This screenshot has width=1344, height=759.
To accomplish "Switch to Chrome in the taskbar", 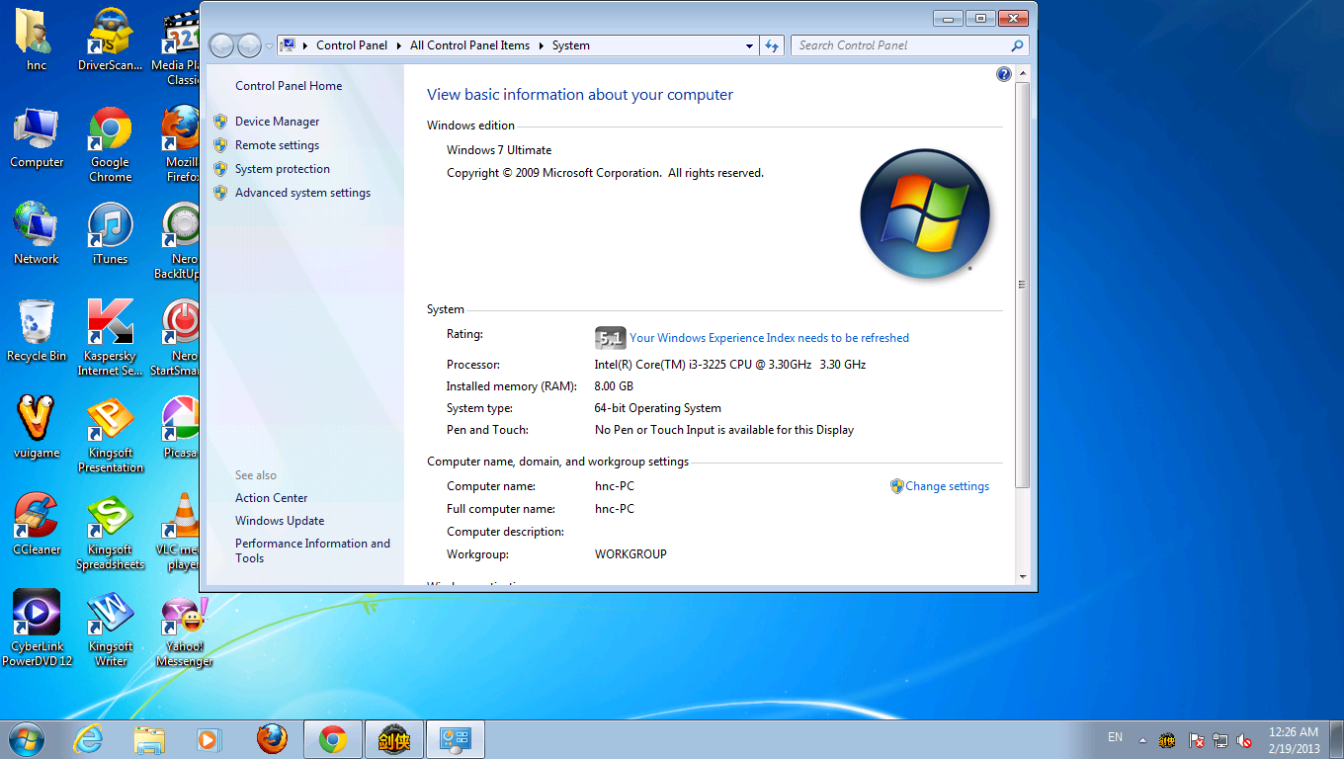I will pyautogui.click(x=333, y=739).
